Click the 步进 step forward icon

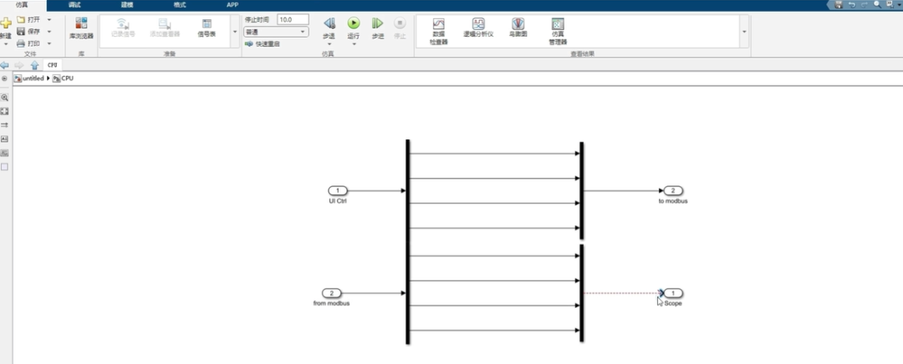tap(377, 23)
